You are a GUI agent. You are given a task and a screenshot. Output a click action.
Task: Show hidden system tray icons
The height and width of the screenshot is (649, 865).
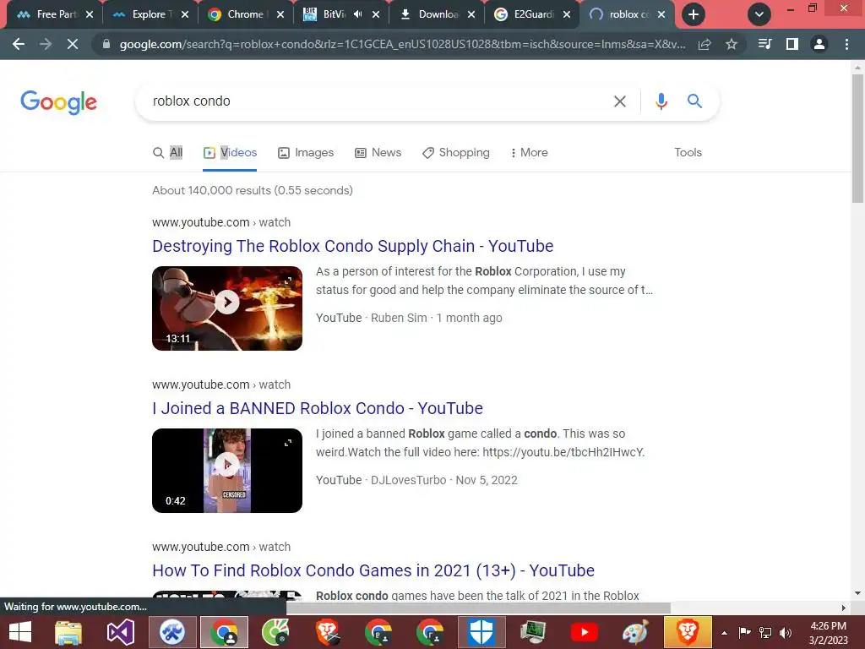point(724,633)
